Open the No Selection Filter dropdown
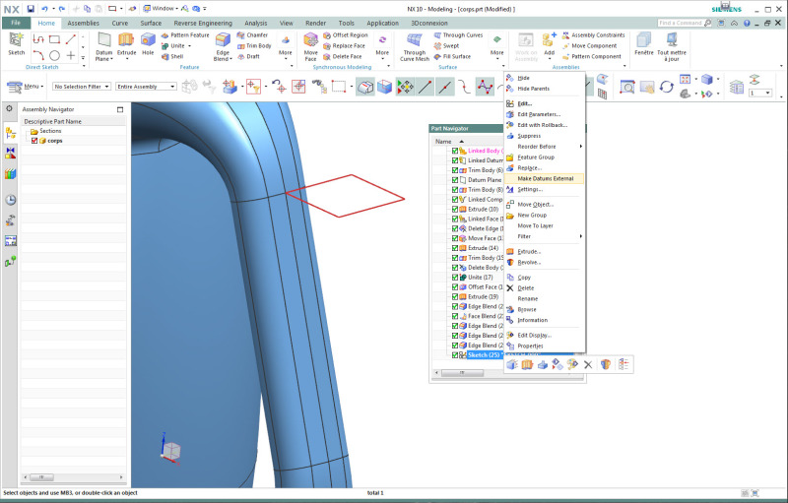This screenshot has height=503, width=788. [x=82, y=87]
